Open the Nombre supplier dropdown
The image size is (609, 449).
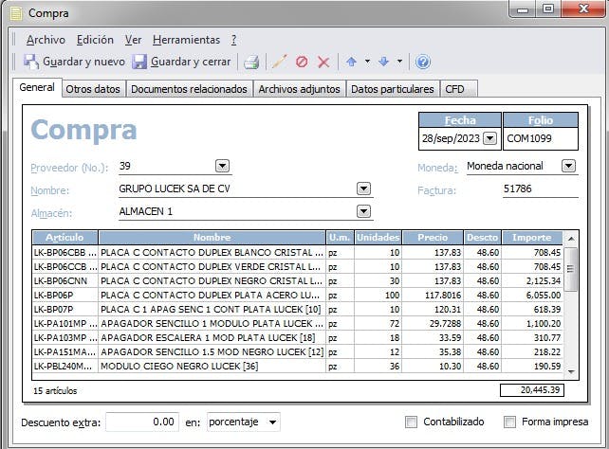[x=363, y=189]
